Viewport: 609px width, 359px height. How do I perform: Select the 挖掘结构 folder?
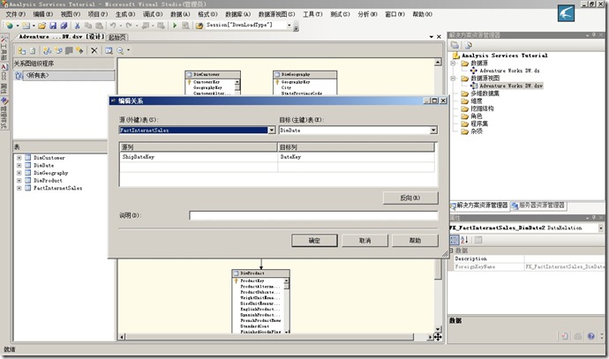click(x=482, y=108)
